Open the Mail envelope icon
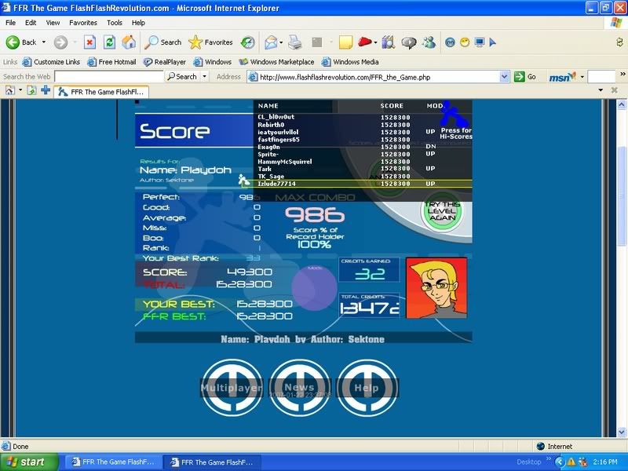 tap(271, 42)
